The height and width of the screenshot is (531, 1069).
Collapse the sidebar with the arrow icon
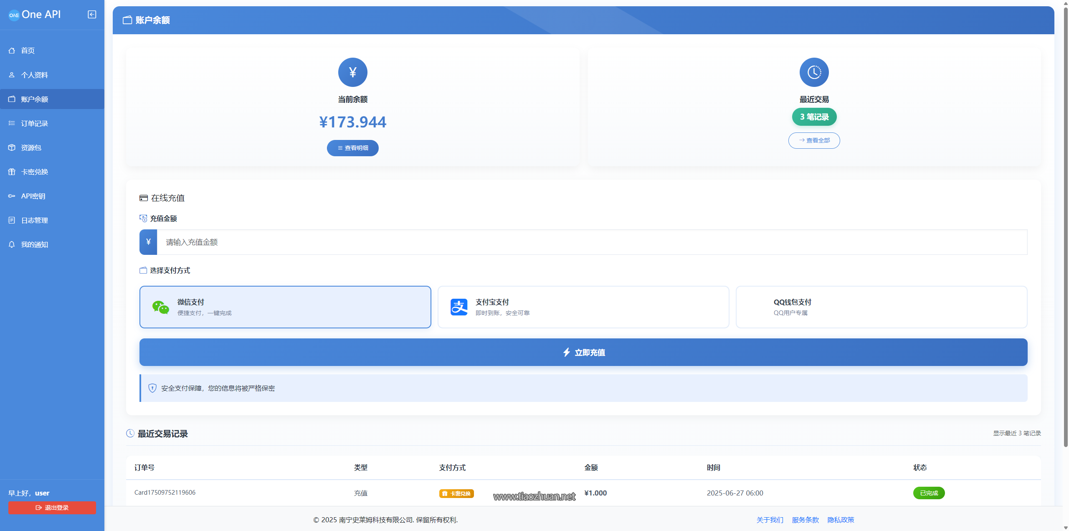[92, 15]
